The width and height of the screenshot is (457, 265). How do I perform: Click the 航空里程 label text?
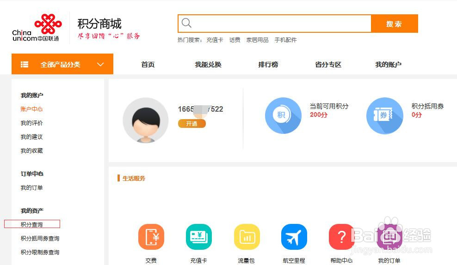[294, 261]
